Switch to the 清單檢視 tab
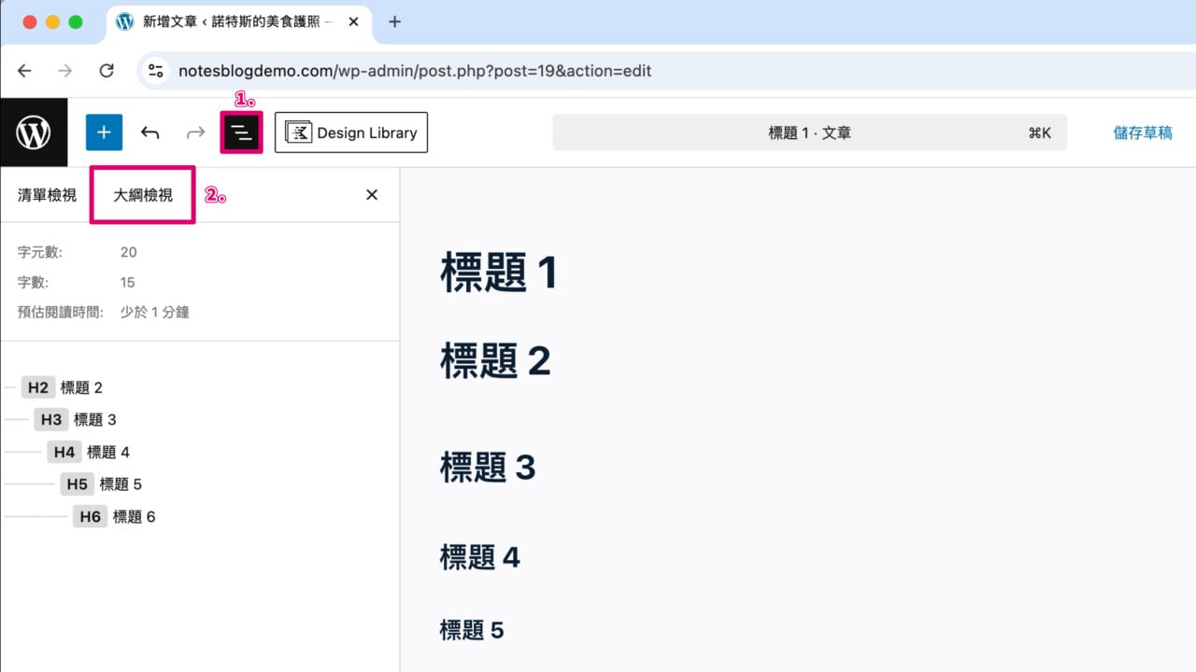This screenshot has height=672, width=1196. tap(47, 194)
